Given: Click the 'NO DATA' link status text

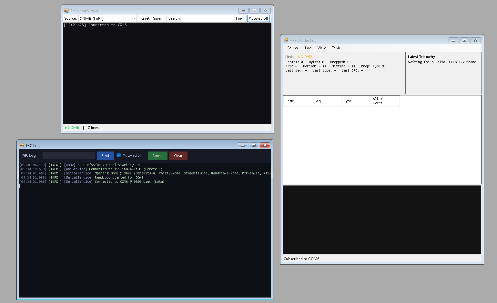Looking at the screenshot, I should pyautogui.click(x=305, y=57).
